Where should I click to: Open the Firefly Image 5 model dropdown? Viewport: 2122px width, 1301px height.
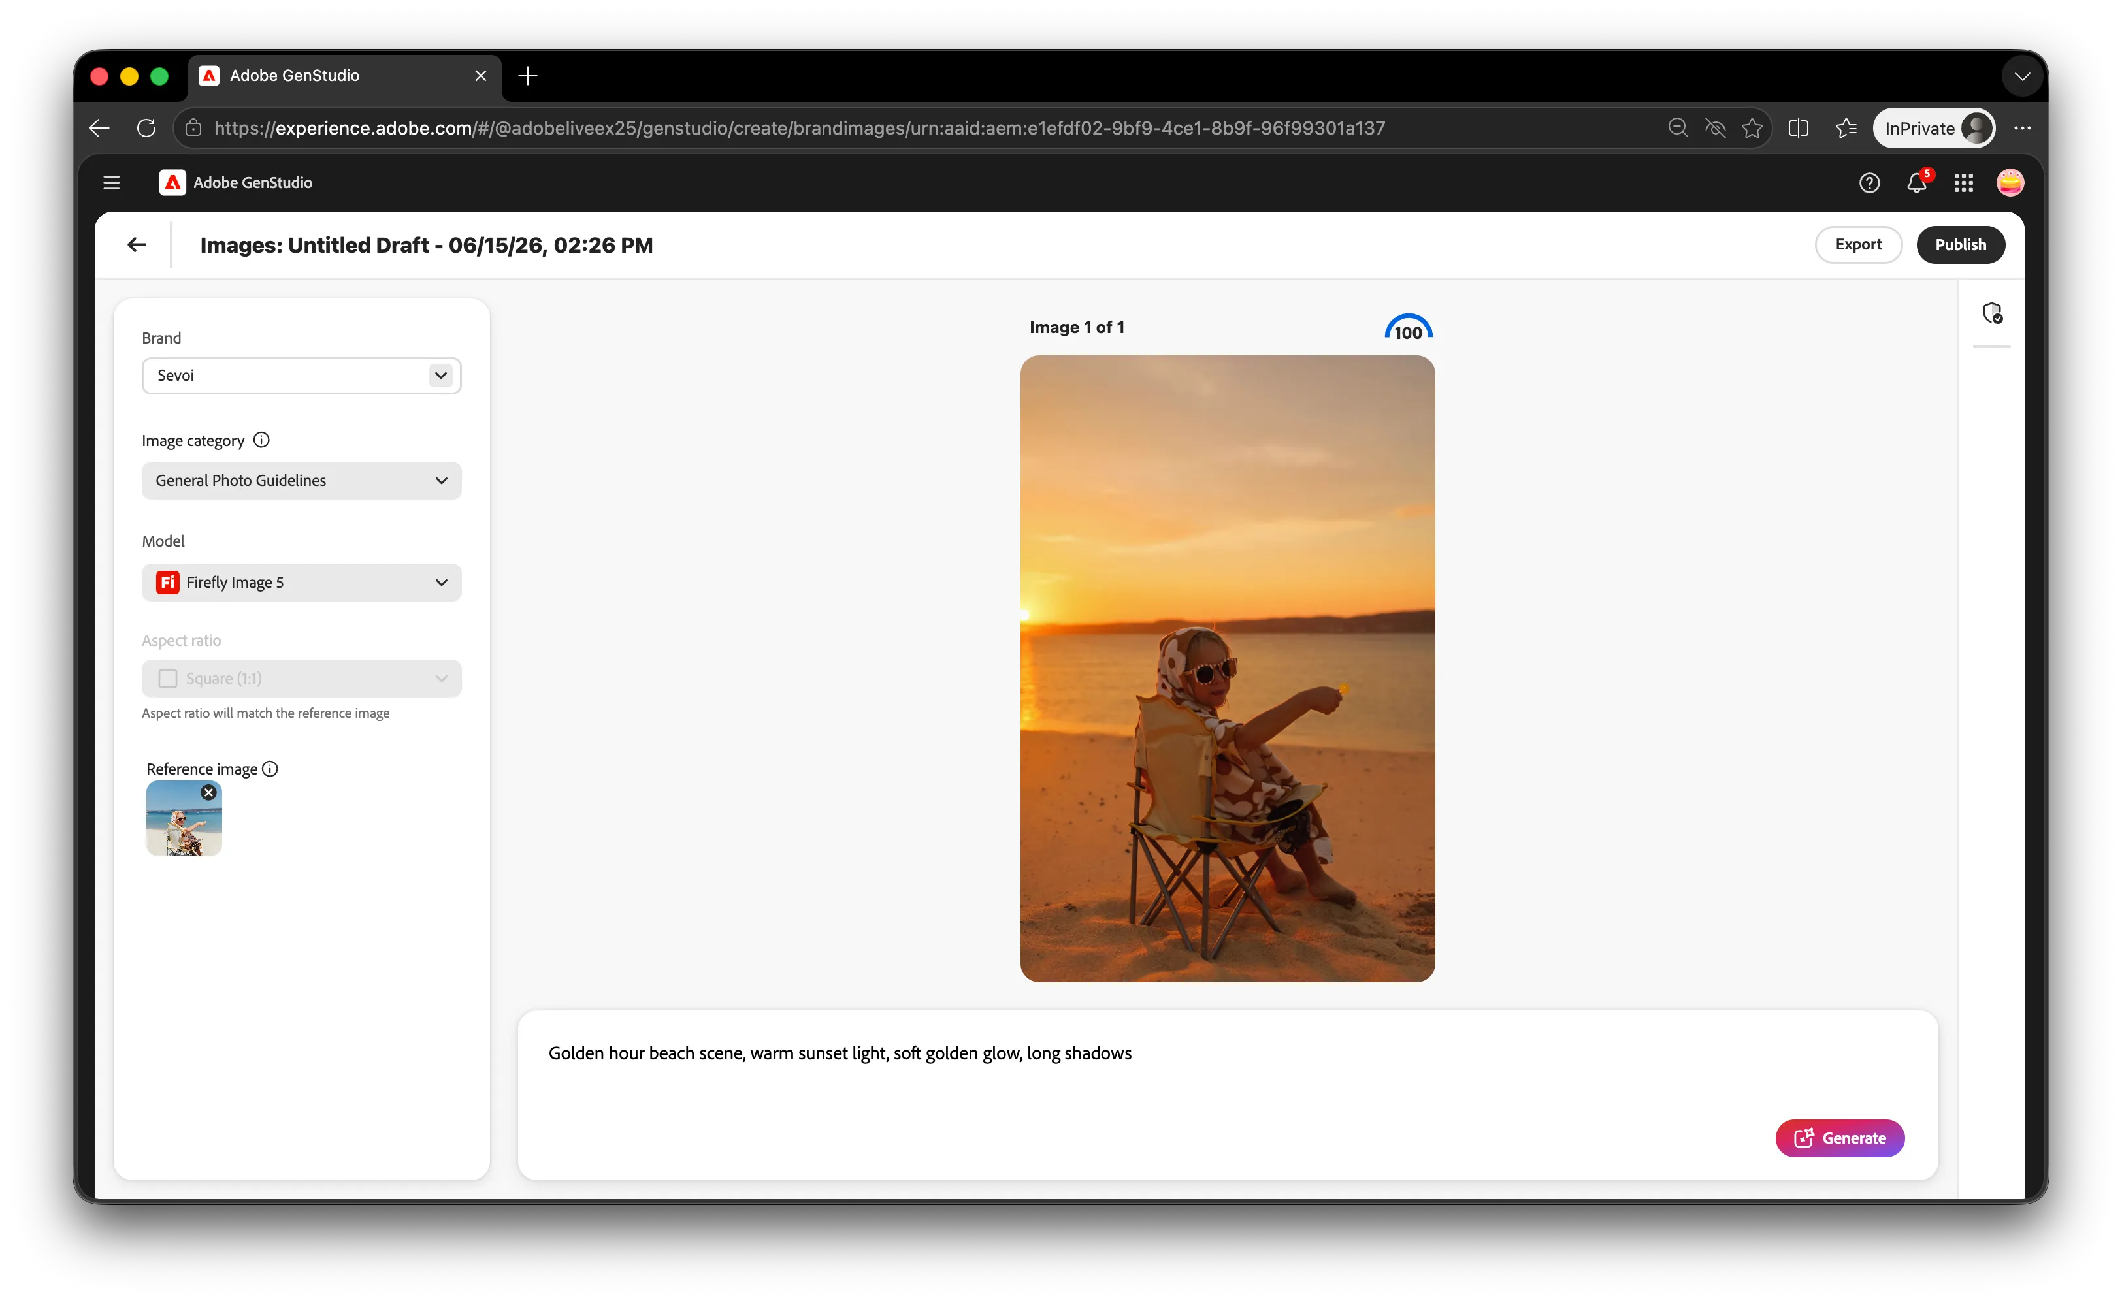tap(301, 583)
